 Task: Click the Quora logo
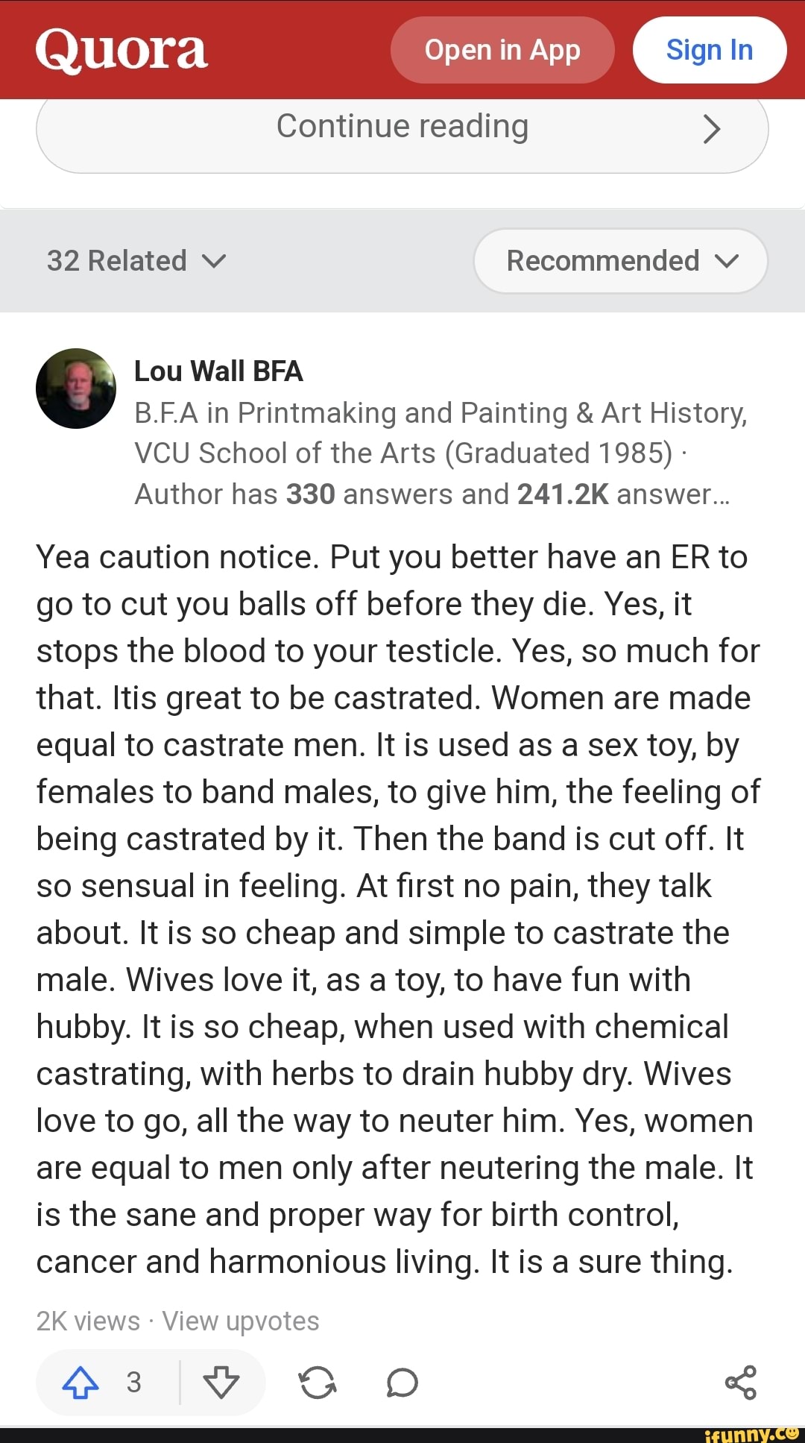coord(121,50)
